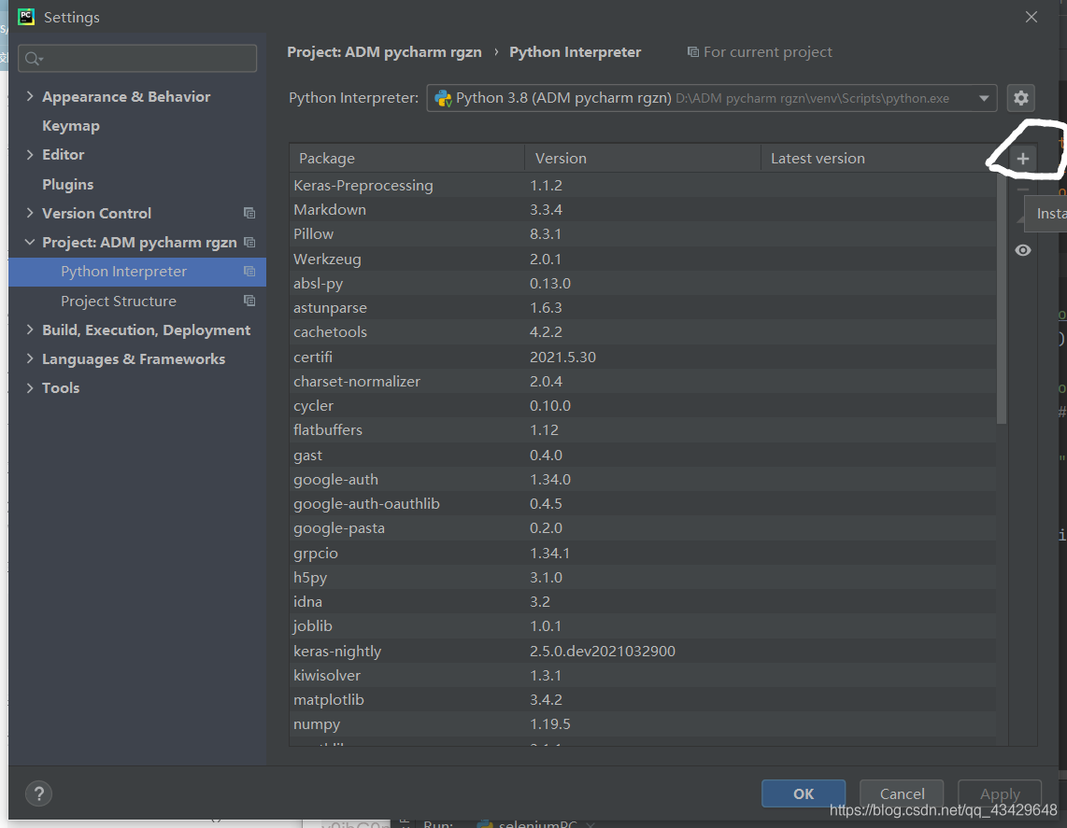Image resolution: width=1067 pixels, height=828 pixels.
Task: Open the Python Interpreter dropdown
Action: 712,98
